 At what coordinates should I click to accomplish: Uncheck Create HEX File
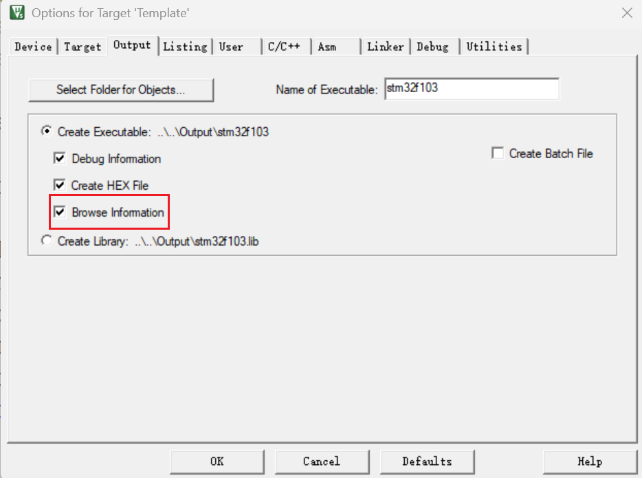[59, 185]
